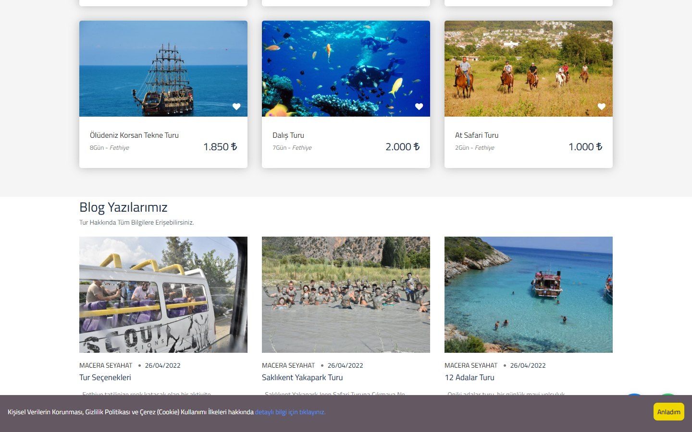Open the Dalış Turu title link
Viewport: 692px width, 432px height.
coord(288,135)
